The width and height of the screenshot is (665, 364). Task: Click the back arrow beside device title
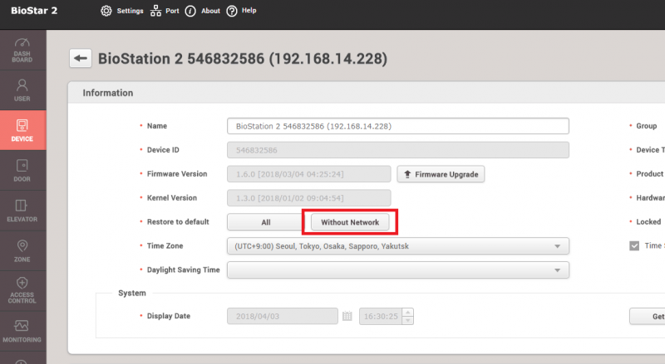click(81, 59)
